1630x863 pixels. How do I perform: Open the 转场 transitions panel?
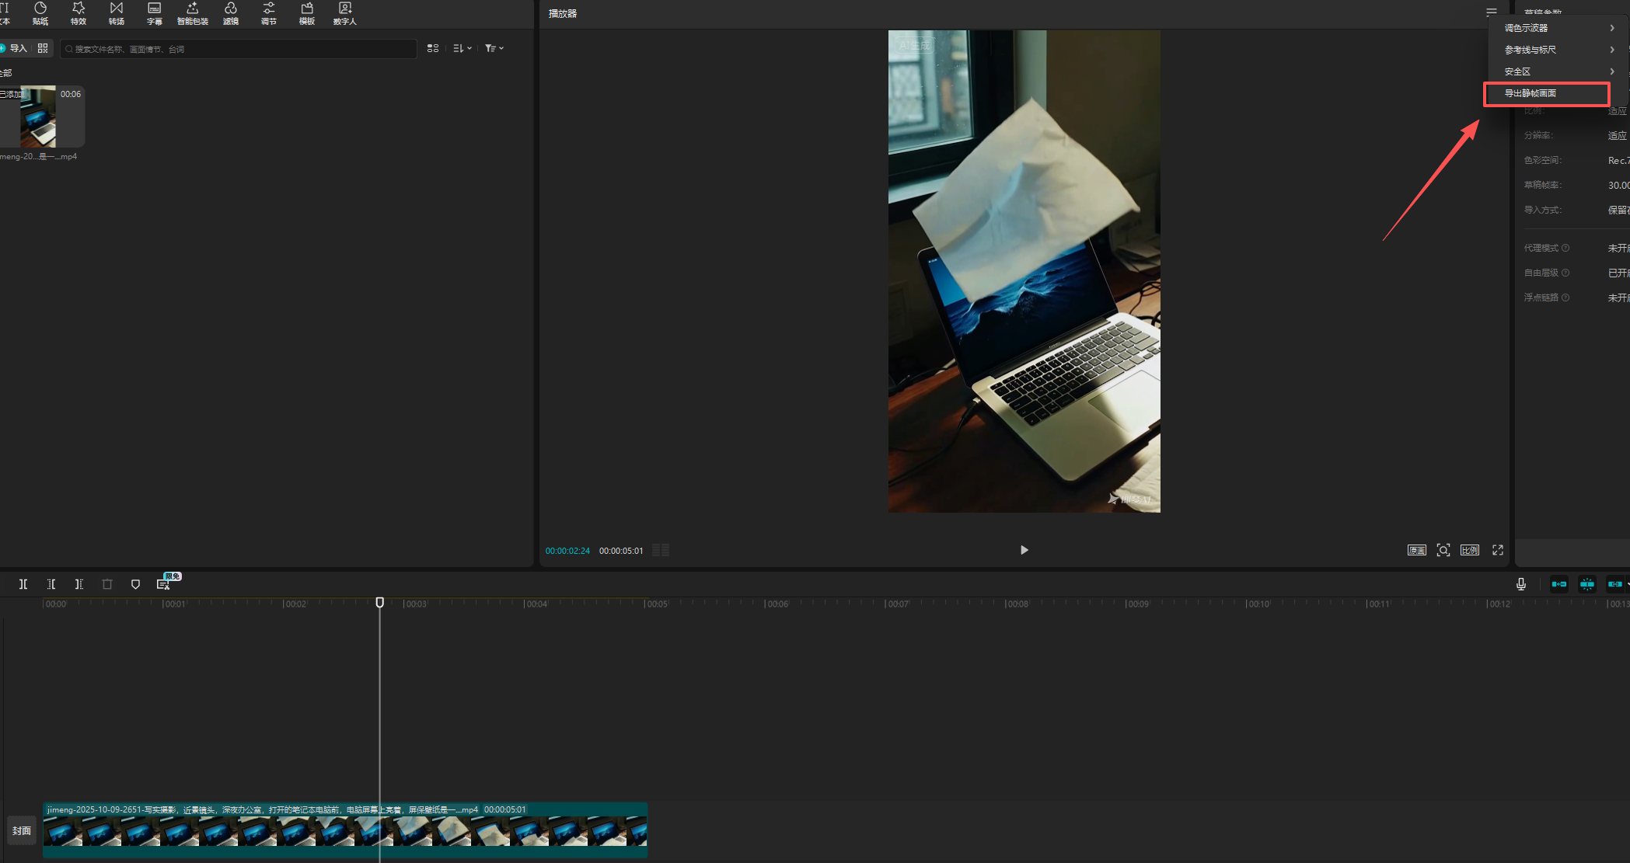(x=117, y=13)
